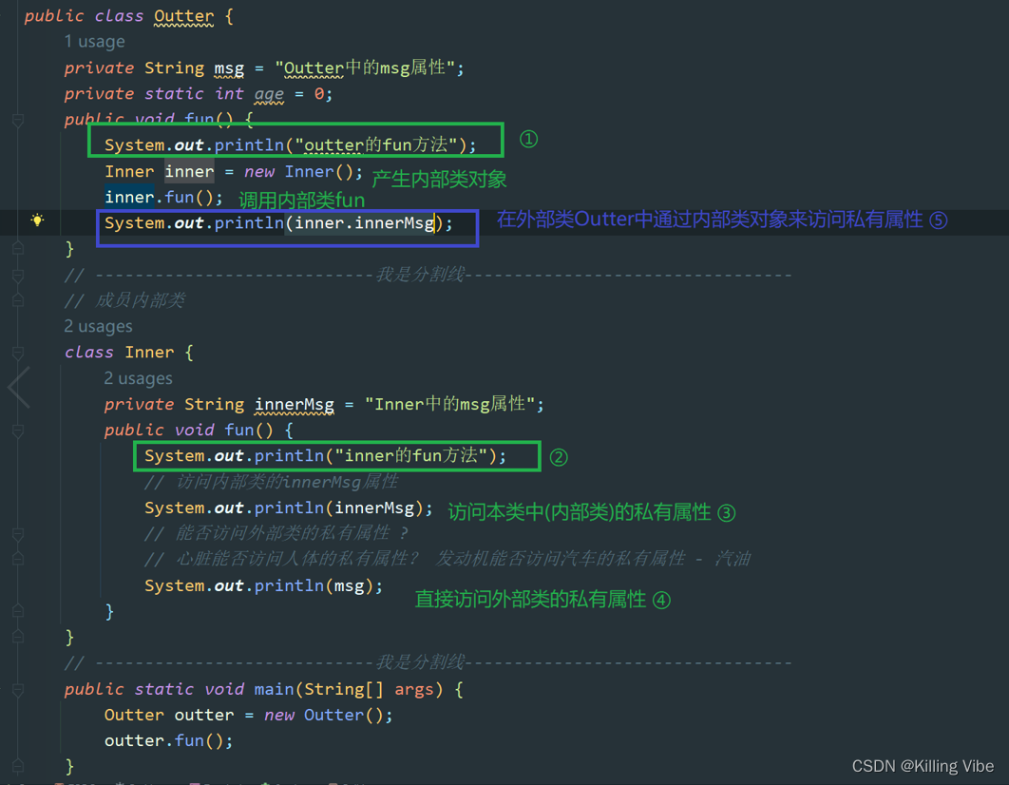Image resolution: width=1009 pixels, height=785 pixels.
Task: Click the 'age' static field name
Action: [269, 94]
